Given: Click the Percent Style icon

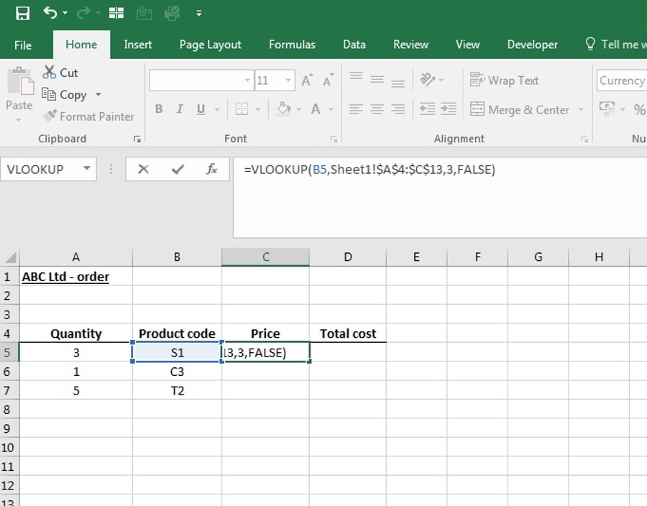Looking at the screenshot, I should (x=639, y=109).
